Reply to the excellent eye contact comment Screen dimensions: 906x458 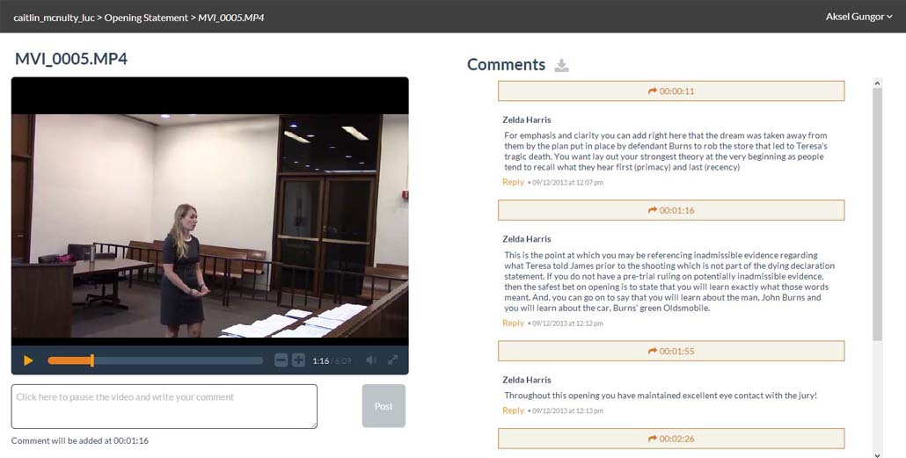point(513,411)
